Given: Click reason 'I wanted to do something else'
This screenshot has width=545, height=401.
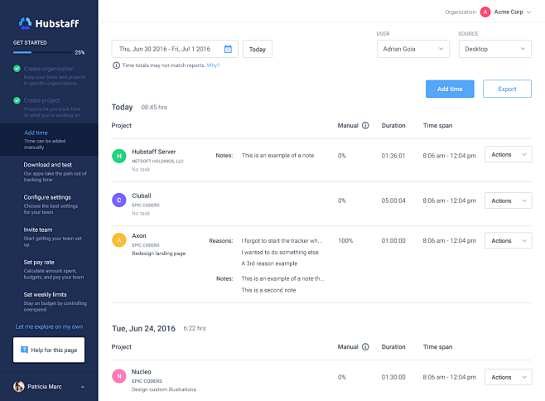Looking at the screenshot, I should 280,252.
